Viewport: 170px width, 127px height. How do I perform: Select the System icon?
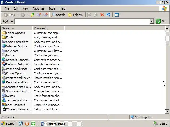coord(4,96)
